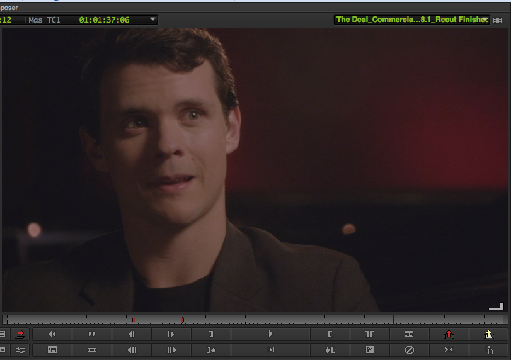Open the timecode display dropdown arrow
The width and height of the screenshot is (511, 360).
[152, 20]
